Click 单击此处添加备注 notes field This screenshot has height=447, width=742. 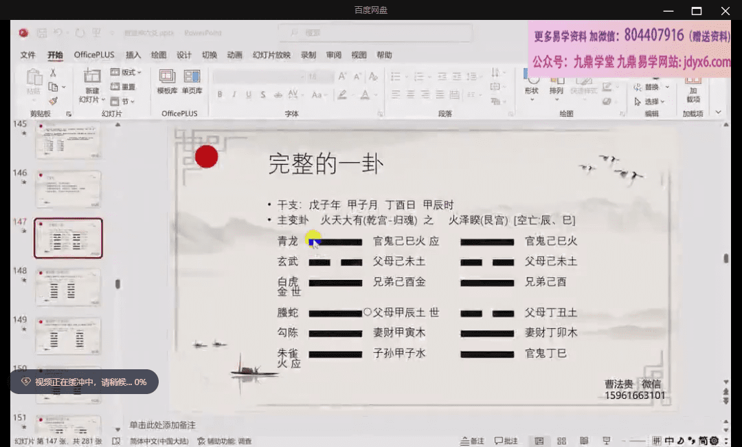pos(163,425)
